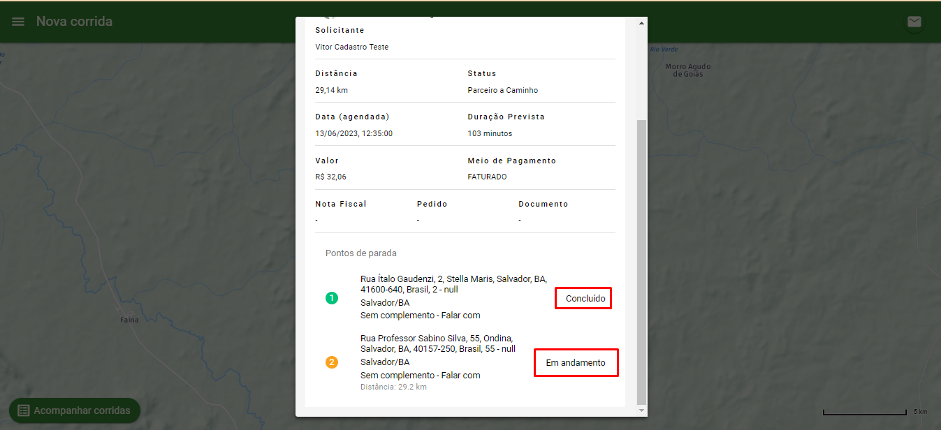941x430 pixels.
Task: Click the scheduled date 13/06/2023, 12:35:00
Action: [353, 133]
